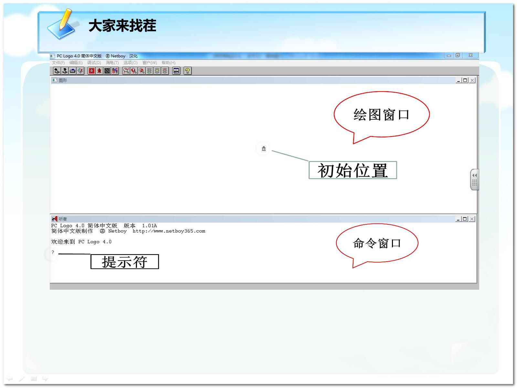Image resolution: width=517 pixels, height=388 pixels.
Task: Click the turtle in the drawing window
Action: click(264, 149)
